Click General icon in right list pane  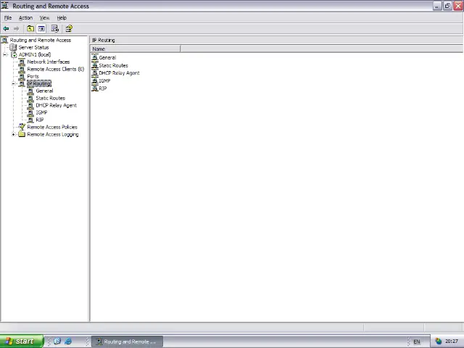tap(95, 57)
